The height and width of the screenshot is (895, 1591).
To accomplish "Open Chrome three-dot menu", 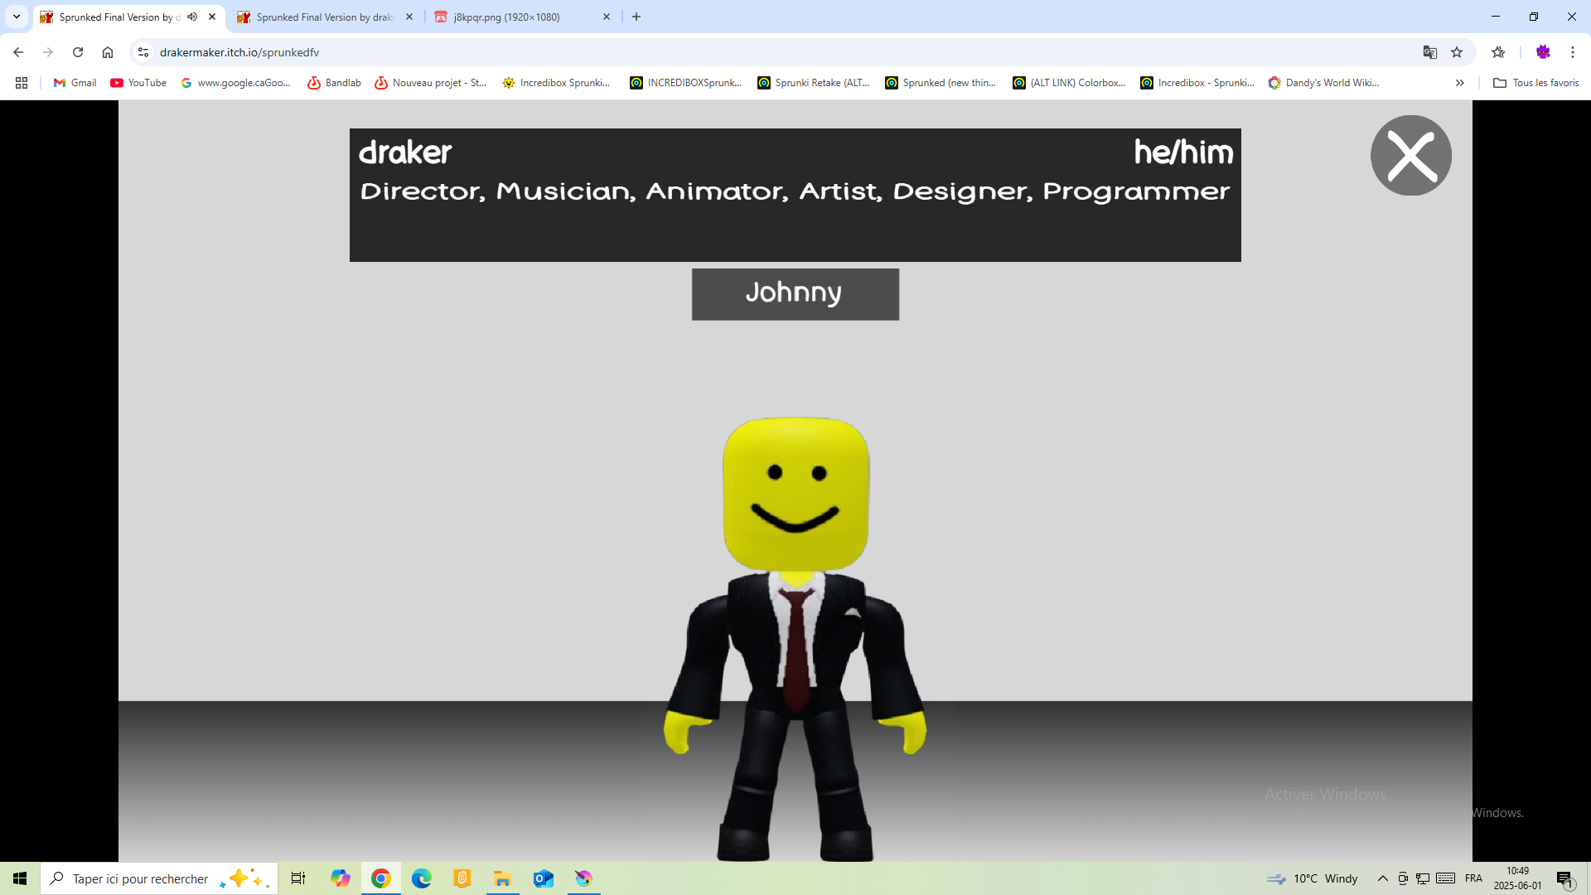I will click(1572, 52).
